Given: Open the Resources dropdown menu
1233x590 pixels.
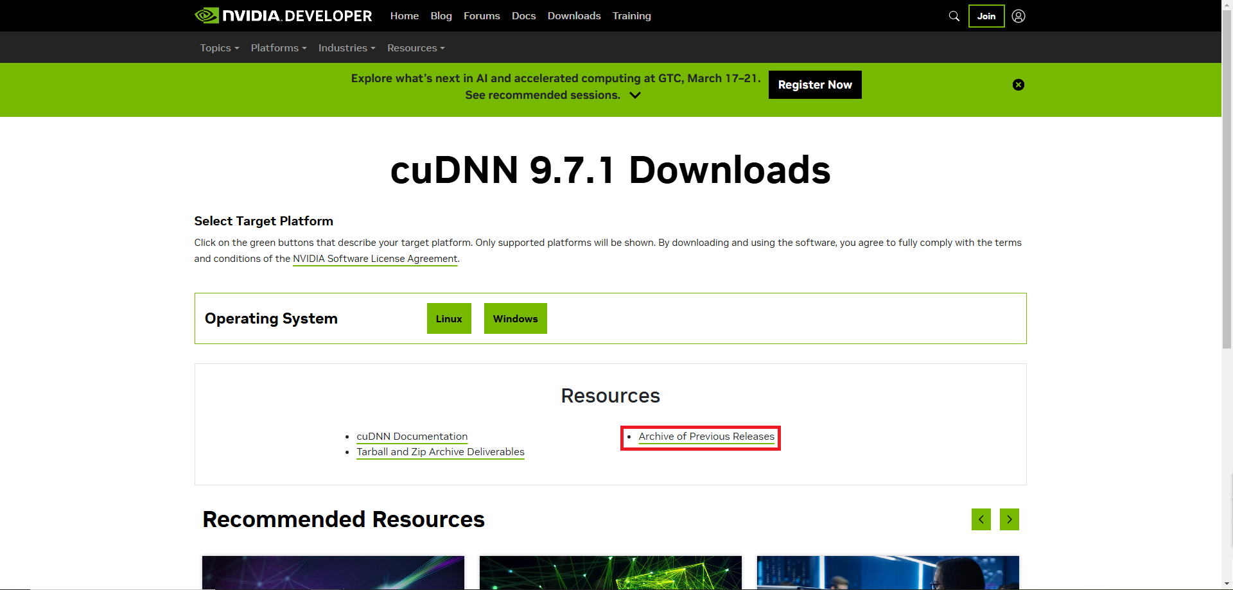Looking at the screenshot, I should click(416, 48).
